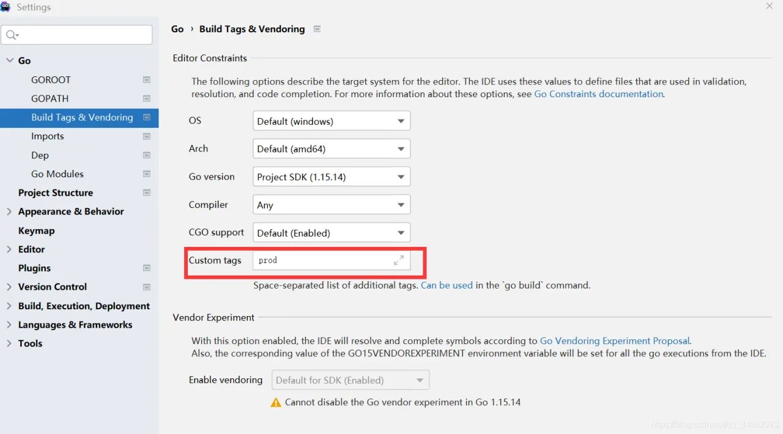783x434 pixels.
Task: Expand Appearance & Behavior section
Action: point(9,211)
